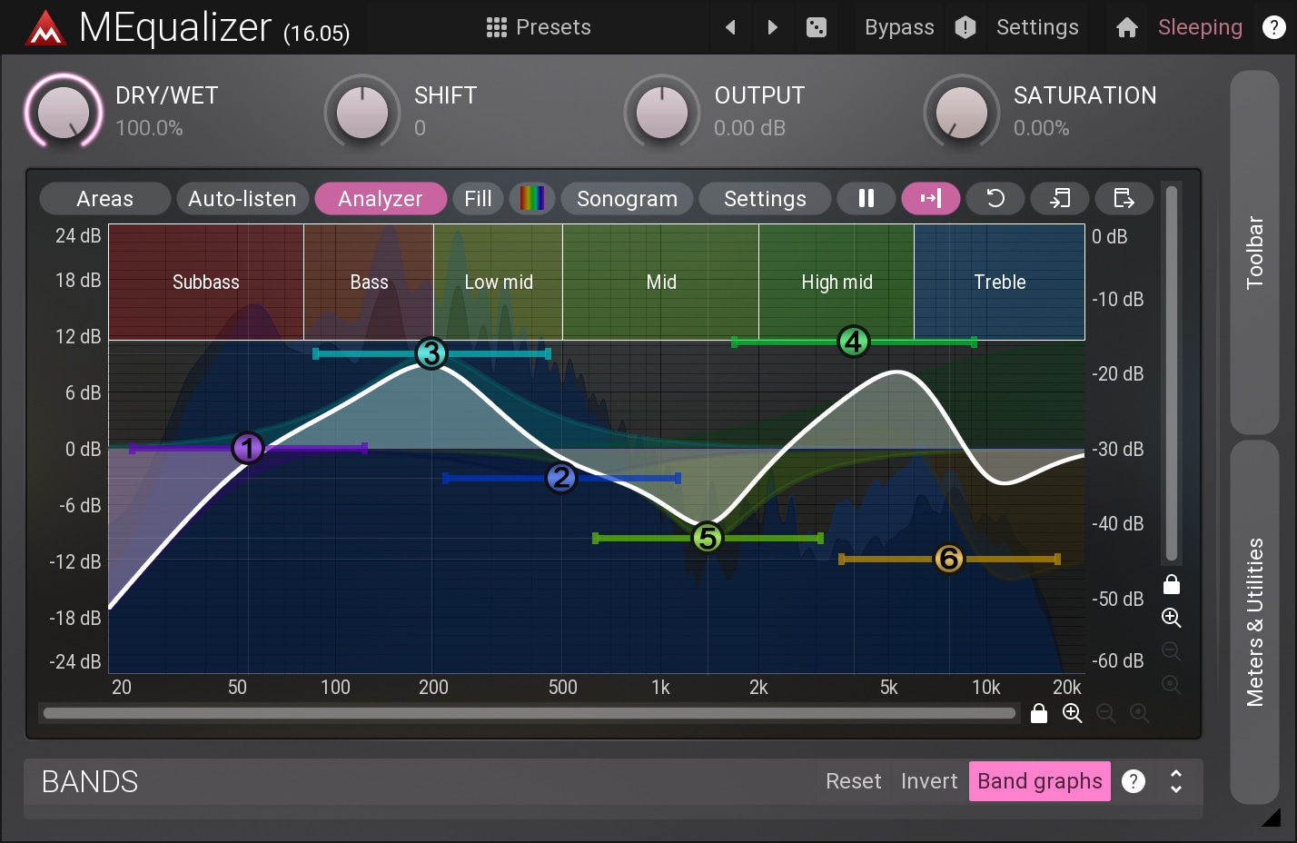This screenshot has width=1297, height=843.
Task: Click the vertical graph scrollbar
Action: 1172,373
